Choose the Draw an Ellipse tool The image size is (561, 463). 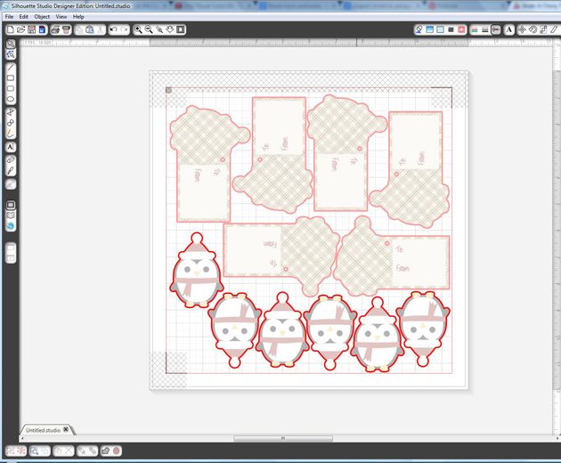point(11,99)
